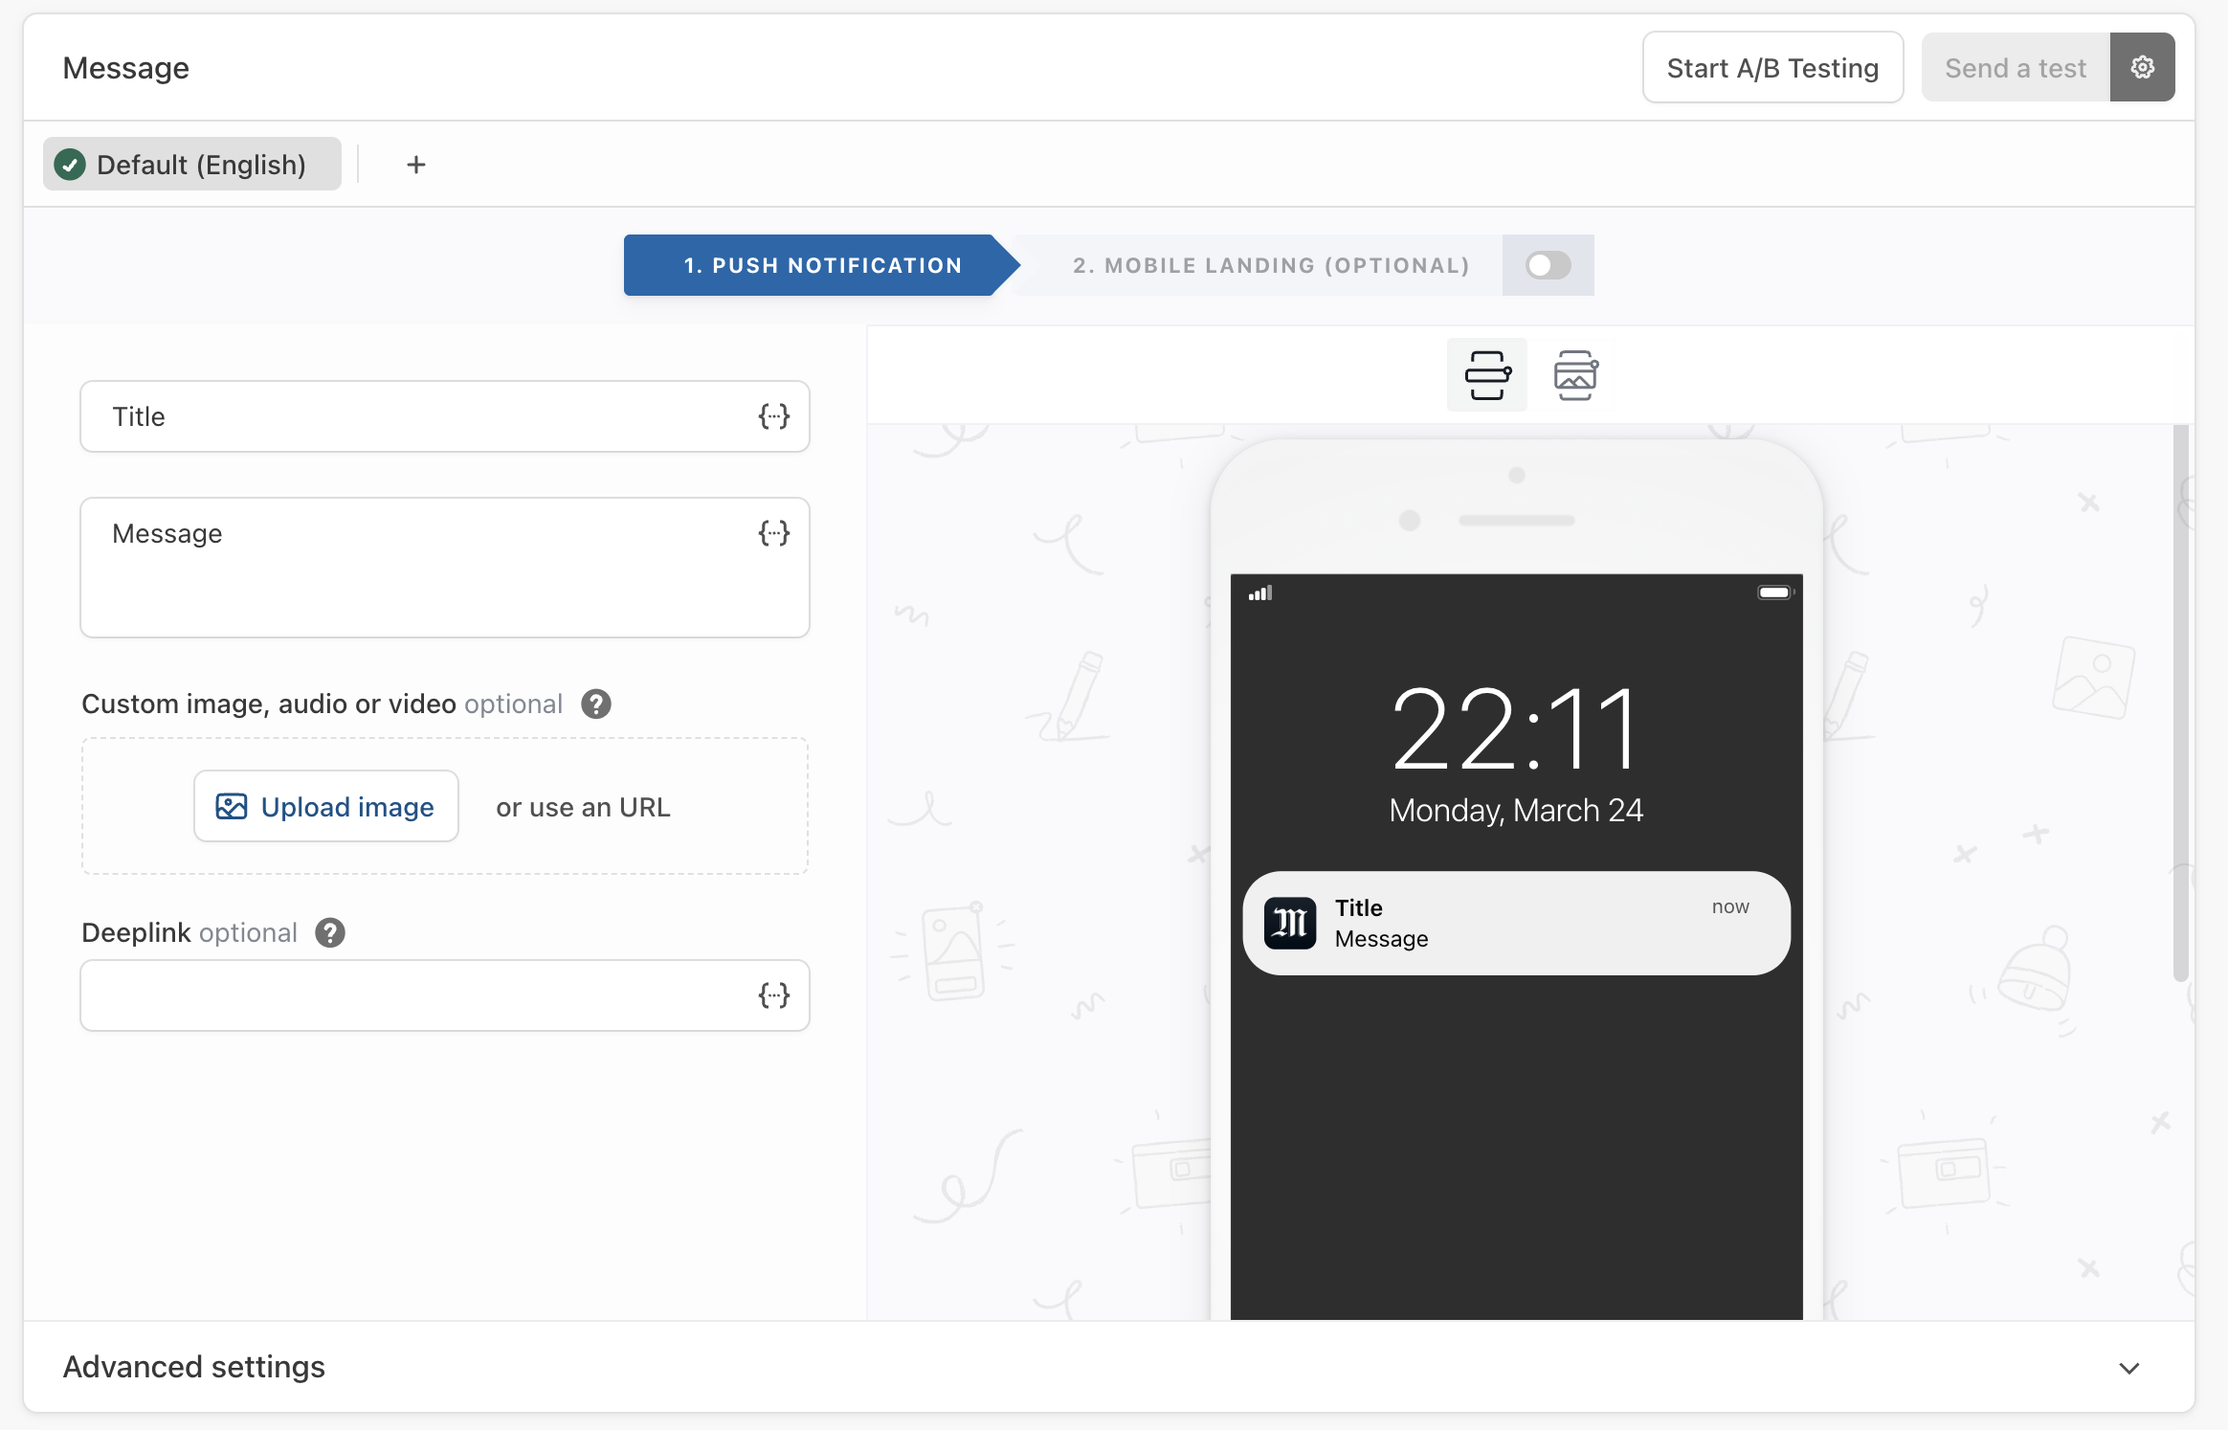Go to 2. Mobile Landing (Optional) step
Viewport: 2228px width, 1430px height.
(x=1270, y=265)
